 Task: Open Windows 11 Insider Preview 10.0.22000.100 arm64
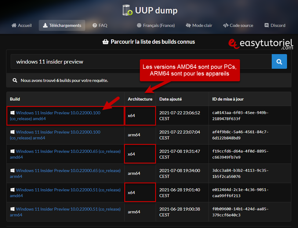55,135
